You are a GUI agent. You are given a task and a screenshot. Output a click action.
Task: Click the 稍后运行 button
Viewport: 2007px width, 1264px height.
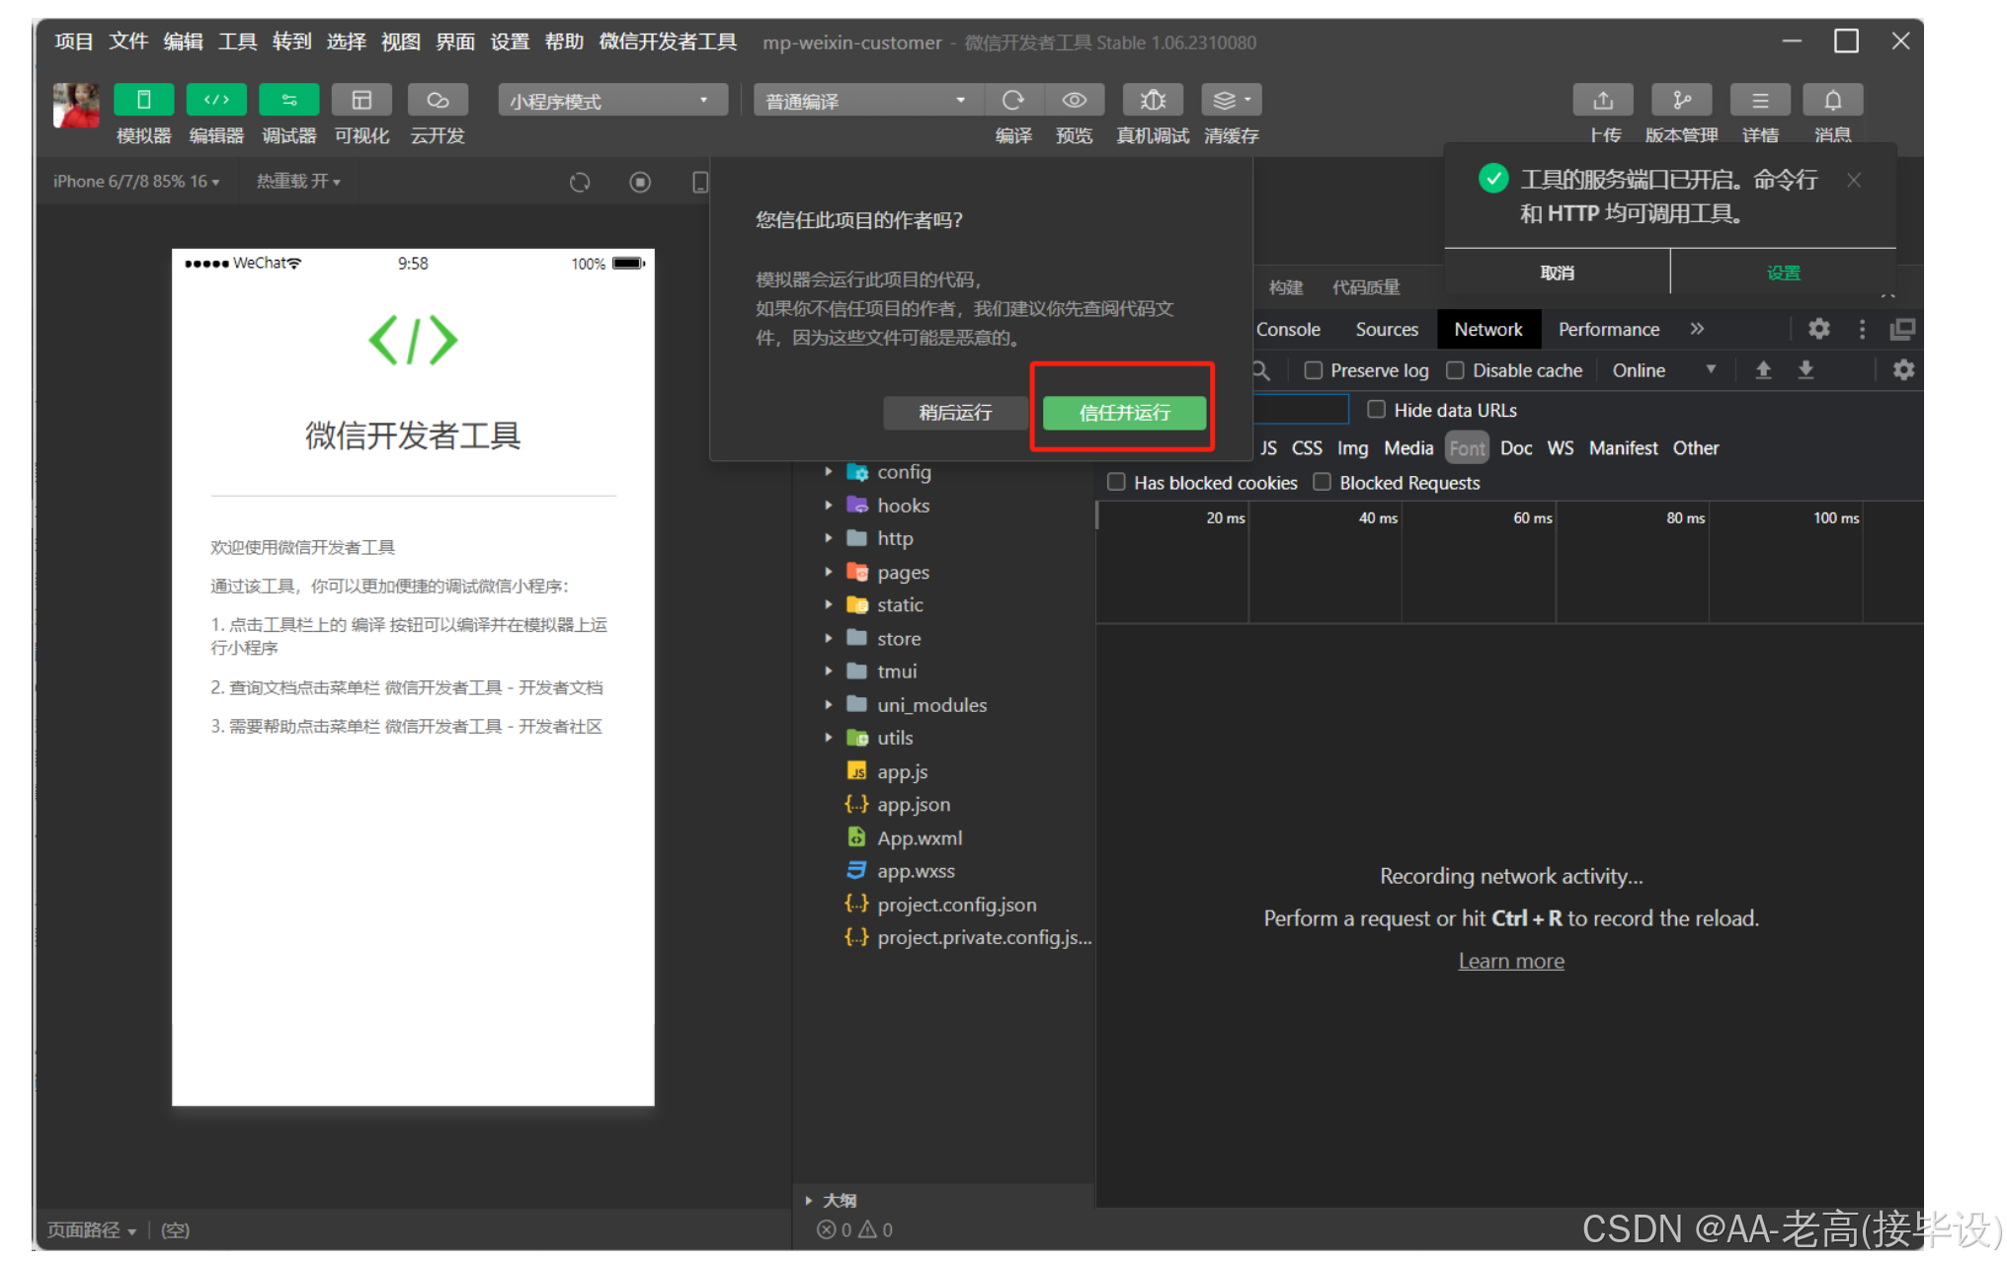pyautogui.click(x=955, y=413)
